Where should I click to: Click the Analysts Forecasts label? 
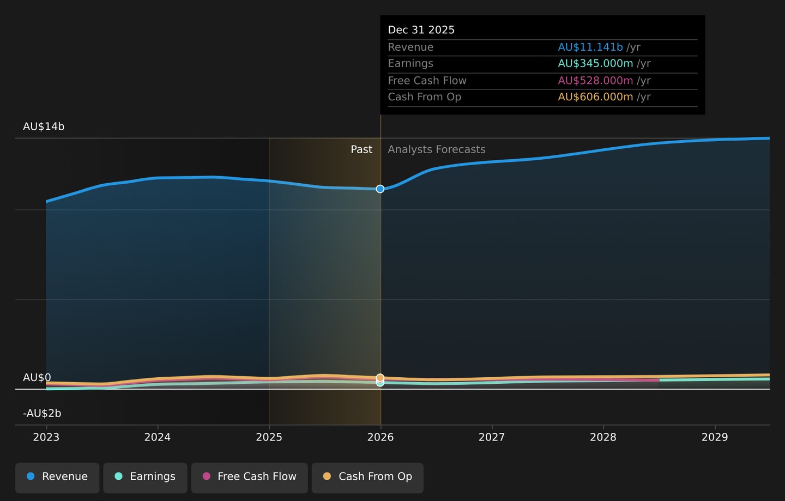pyautogui.click(x=437, y=149)
